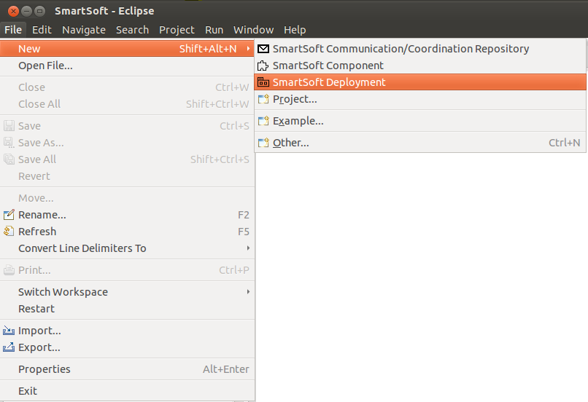Click the envelope icon for Communication/Coordination Repository
This screenshot has width=588, height=402.
tap(263, 49)
